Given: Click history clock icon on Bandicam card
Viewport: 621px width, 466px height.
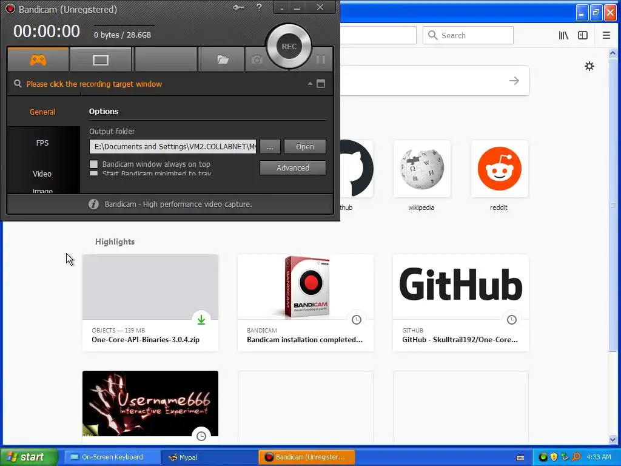Looking at the screenshot, I should [357, 319].
